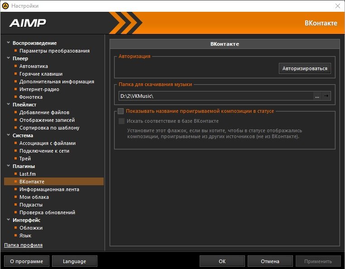
Task: Open the Папка профиля link
Action: [24, 245]
